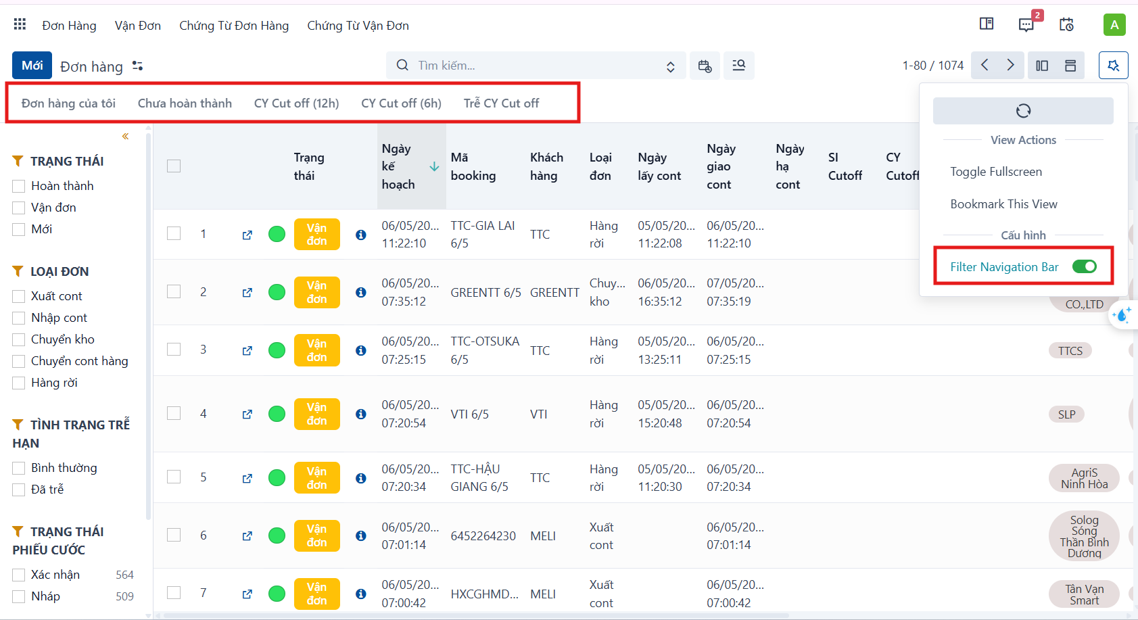1138x620 pixels.
Task: Sort by Ngày kế hoạch column
Action: pos(410,166)
